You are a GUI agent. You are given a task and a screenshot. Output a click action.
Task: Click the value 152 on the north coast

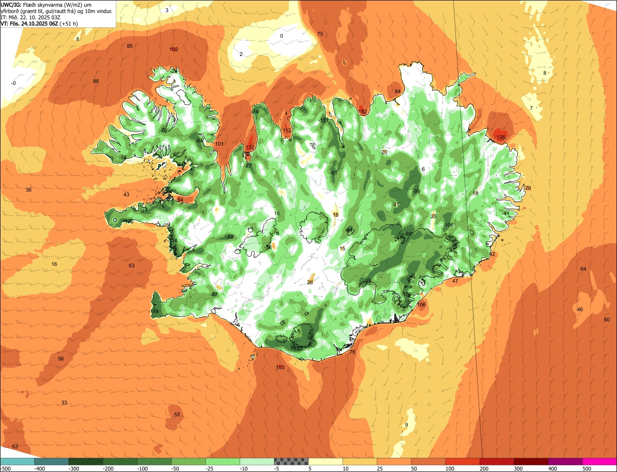(x=363, y=112)
